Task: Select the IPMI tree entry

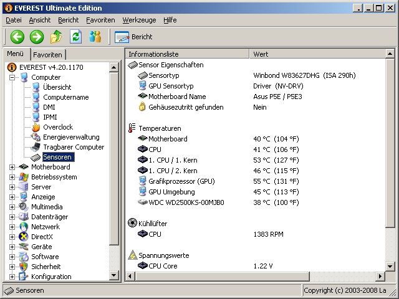Action: pyautogui.click(x=50, y=117)
